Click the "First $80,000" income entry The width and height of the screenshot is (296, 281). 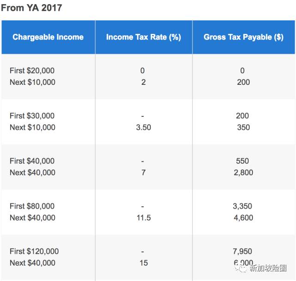point(32,206)
